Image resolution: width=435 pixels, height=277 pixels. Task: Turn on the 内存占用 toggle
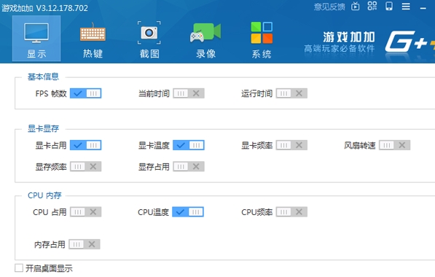pyautogui.click(x=85, y=244)
